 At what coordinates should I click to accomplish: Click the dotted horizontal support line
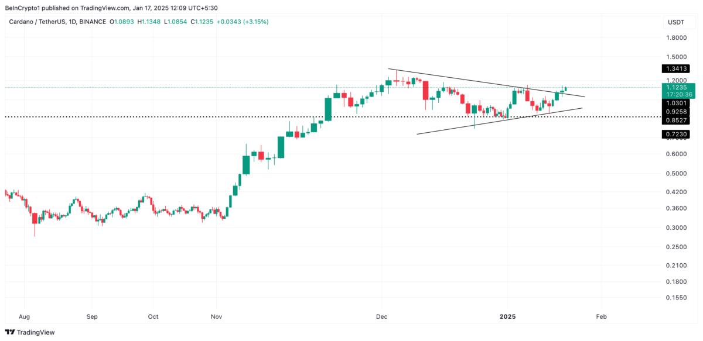tap(176, 117)
